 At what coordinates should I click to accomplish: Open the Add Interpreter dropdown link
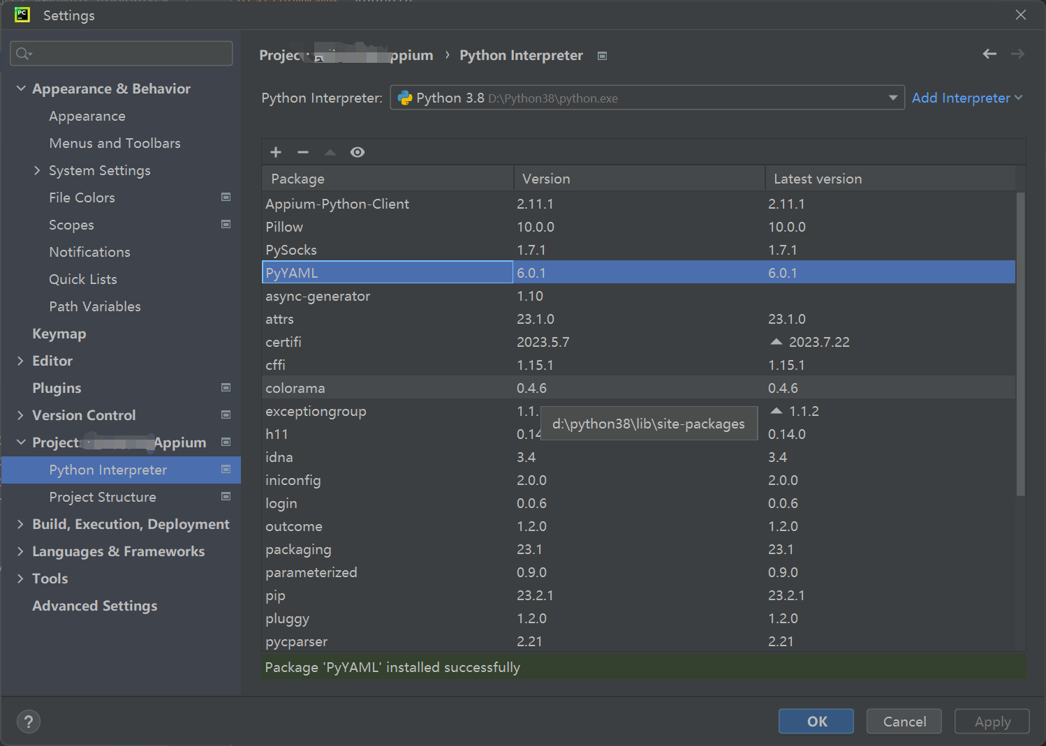pyautogui.click(x=966, y=98)
